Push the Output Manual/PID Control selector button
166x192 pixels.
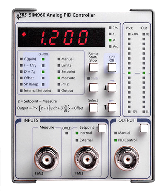coord(144,128)
